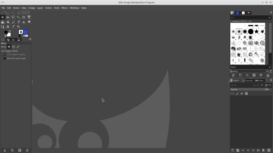
Task: Choose Pick a layer or guide
Action: coord(14,54)
